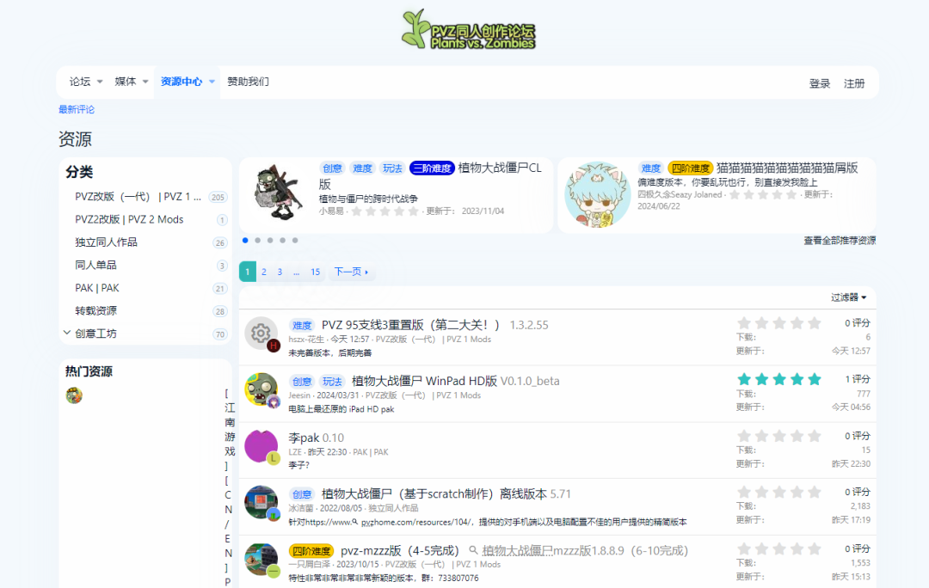Go to page 2
Viewport: 929px width, 588px height.
pos(264,272)
